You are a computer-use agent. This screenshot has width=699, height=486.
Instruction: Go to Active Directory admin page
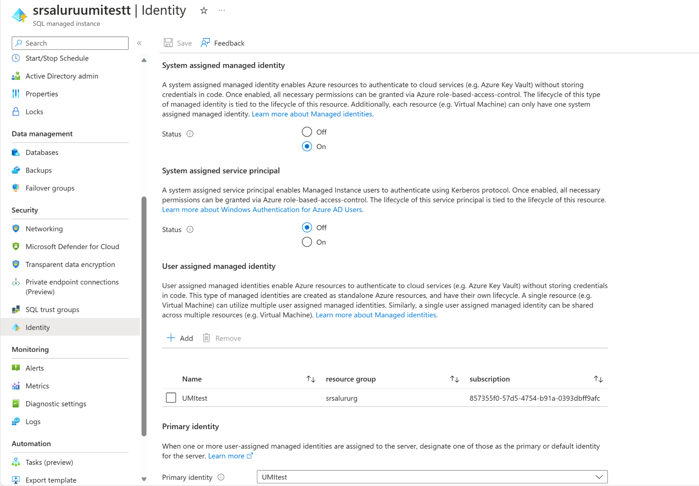coord(62,76)
